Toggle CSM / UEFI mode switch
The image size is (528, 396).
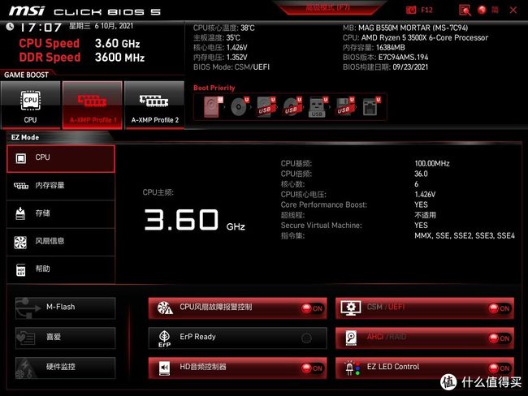point(425,308)
